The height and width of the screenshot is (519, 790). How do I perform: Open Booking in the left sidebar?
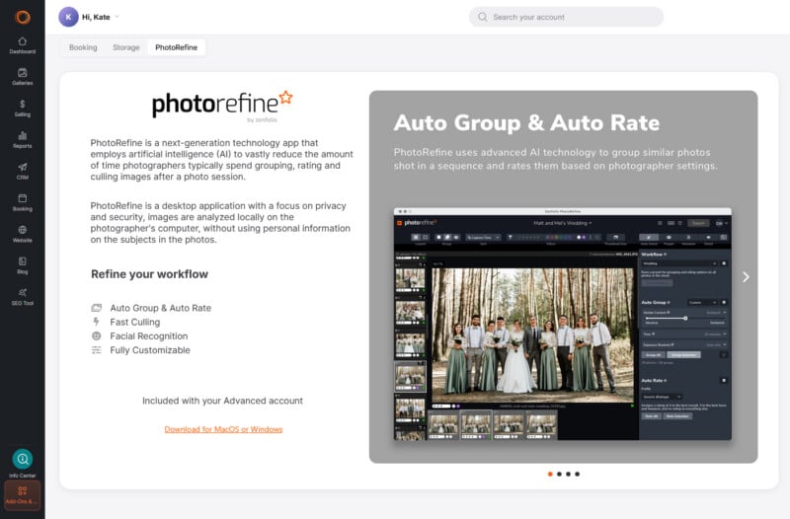[x=22, y=202]
